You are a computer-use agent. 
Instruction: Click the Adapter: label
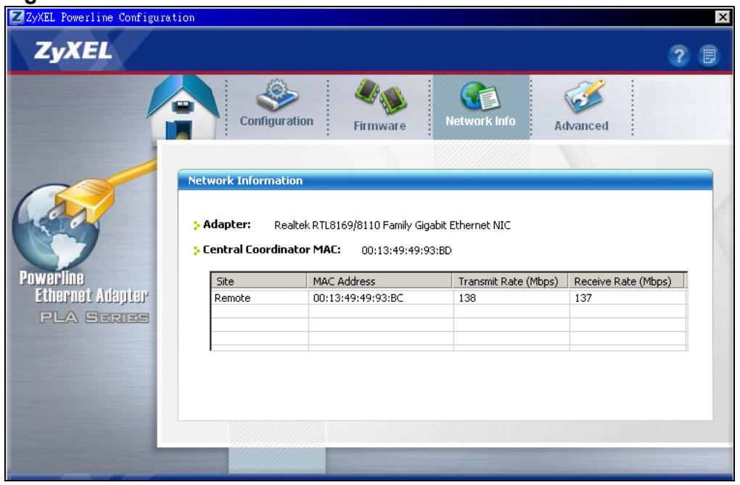point(226,225)
